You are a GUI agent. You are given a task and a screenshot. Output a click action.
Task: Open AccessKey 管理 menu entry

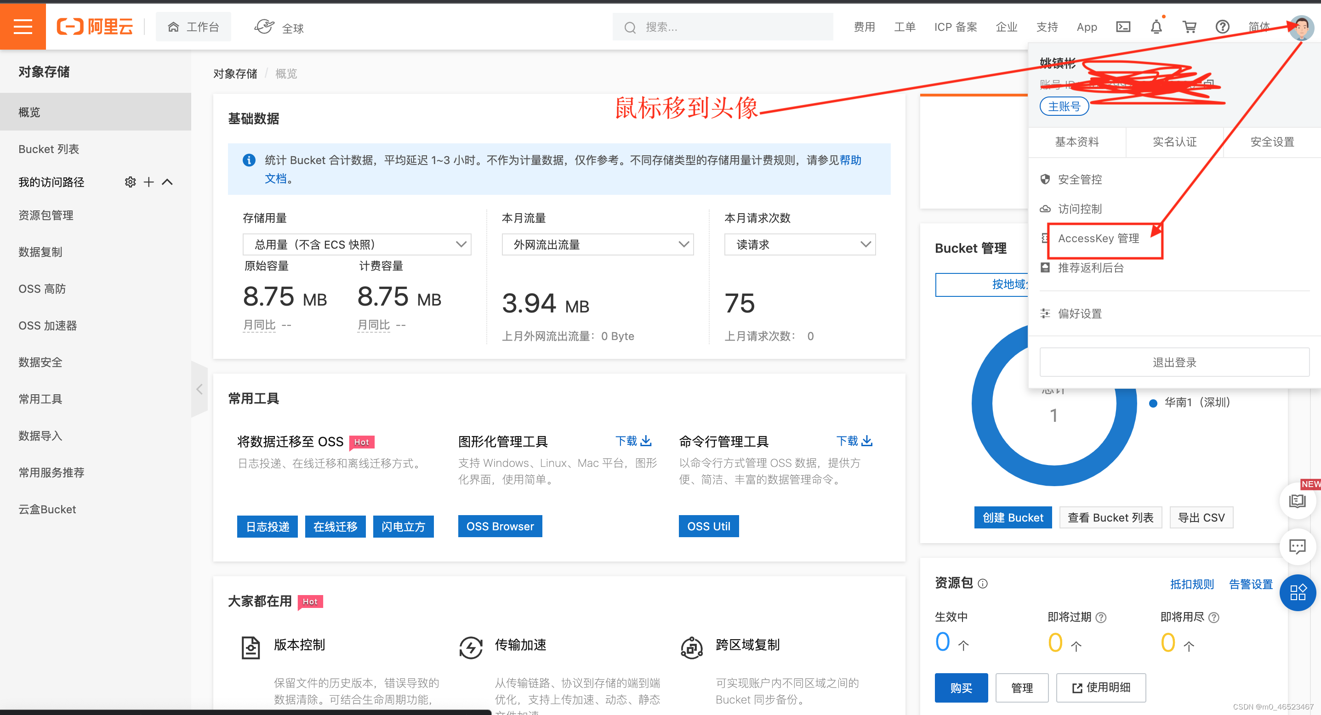pyautogui.click(x=1099, y=238)
